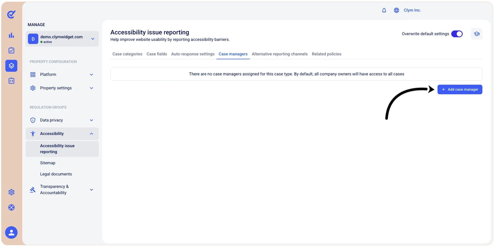Open Alternative reporting channels tab
Viewport: 494px width, 246px height.
click(x=280, y=54)
